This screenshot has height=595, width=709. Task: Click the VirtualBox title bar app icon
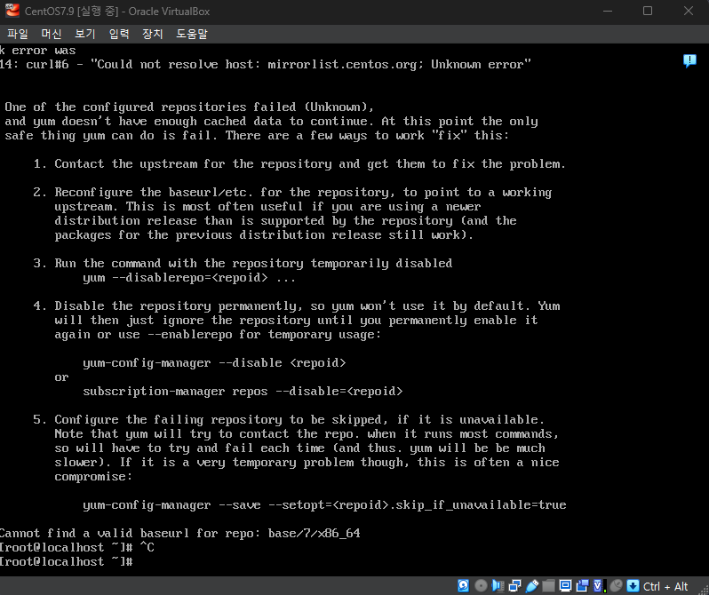tap(12, 11)
